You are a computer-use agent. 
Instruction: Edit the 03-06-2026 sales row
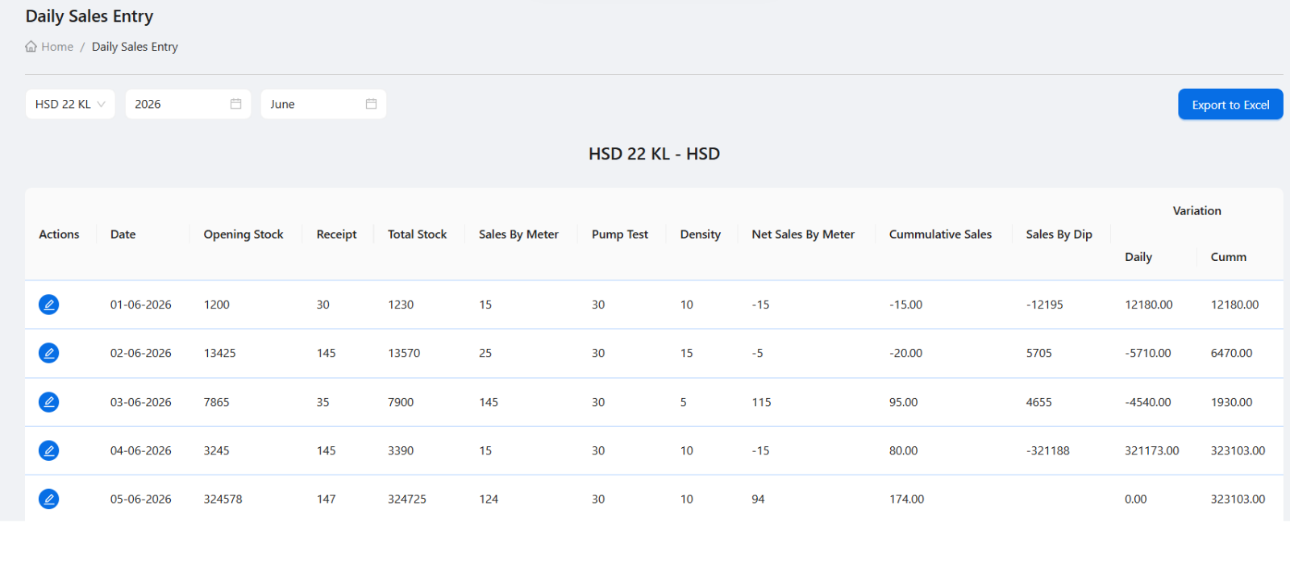point(48,402)
